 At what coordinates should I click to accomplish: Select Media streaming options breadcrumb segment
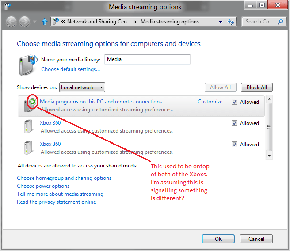pos(170,22)
